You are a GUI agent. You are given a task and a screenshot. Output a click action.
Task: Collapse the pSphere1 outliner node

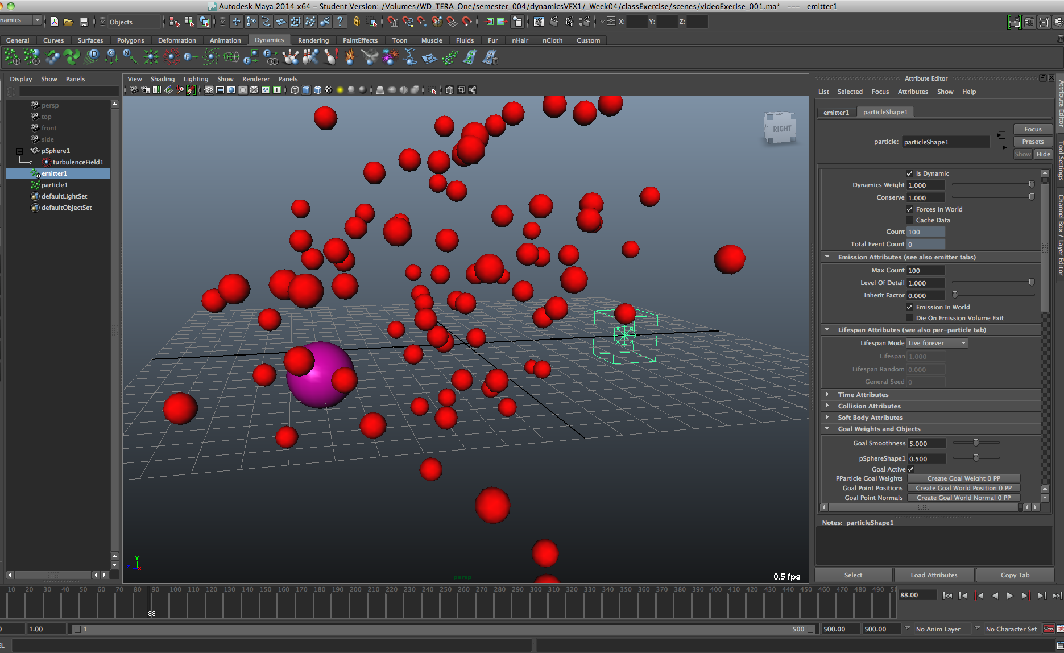(x=19, y=151)
